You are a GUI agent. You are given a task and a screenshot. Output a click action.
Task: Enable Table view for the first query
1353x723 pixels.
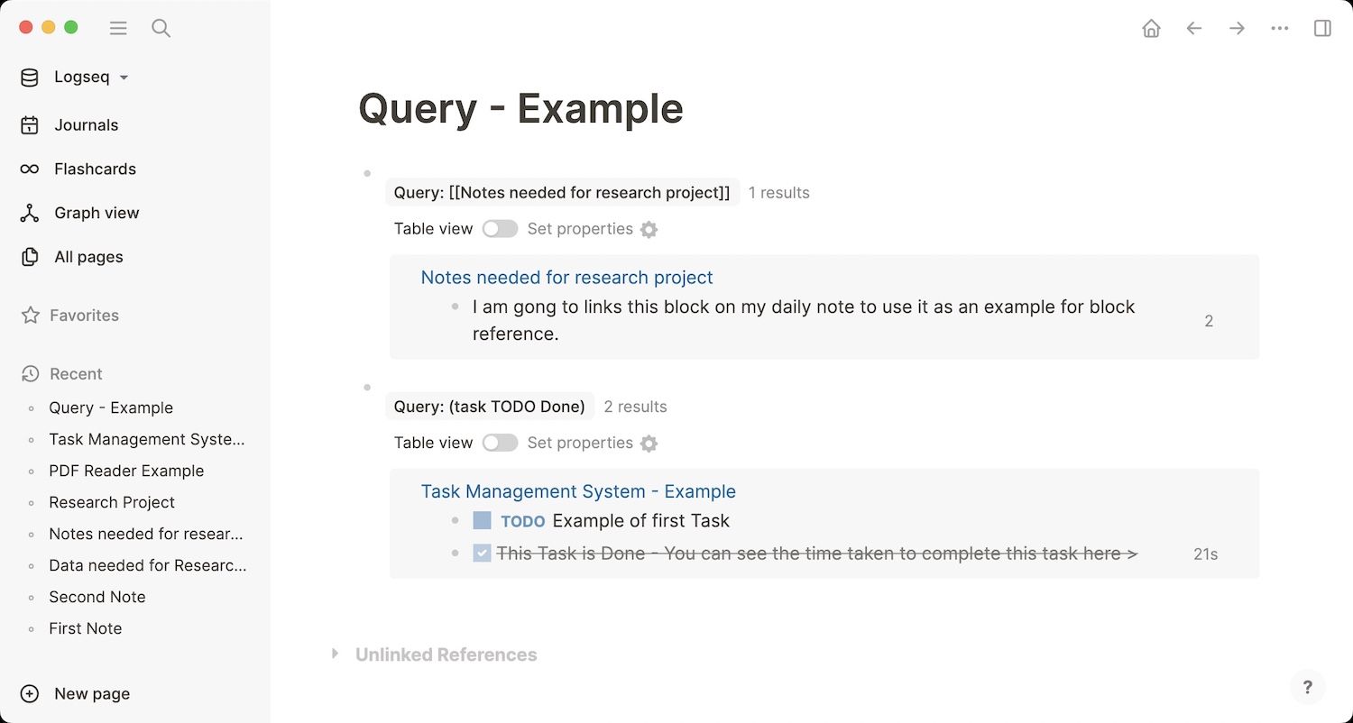point(500,229)
